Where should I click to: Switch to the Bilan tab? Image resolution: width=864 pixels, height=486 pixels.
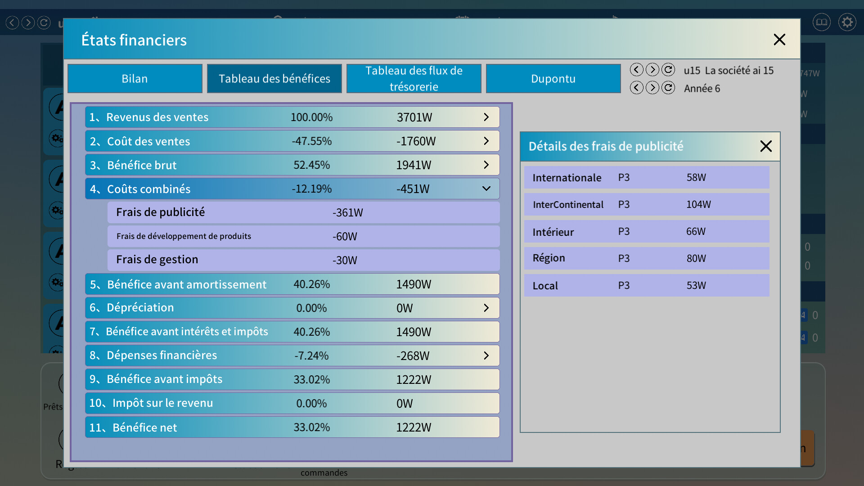[x=135, y=79]
